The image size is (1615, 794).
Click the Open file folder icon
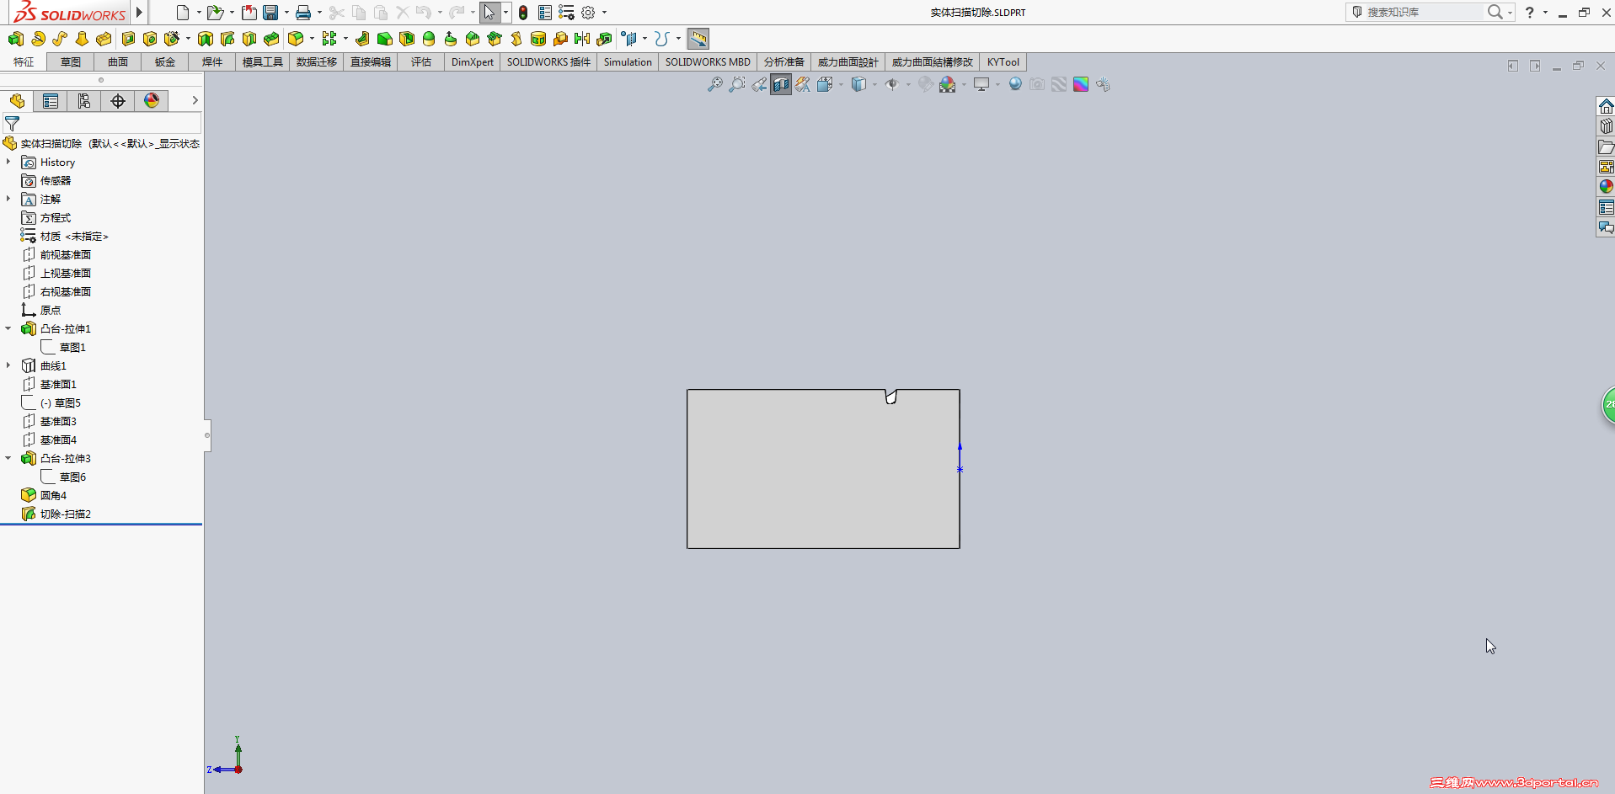point(215,13)
